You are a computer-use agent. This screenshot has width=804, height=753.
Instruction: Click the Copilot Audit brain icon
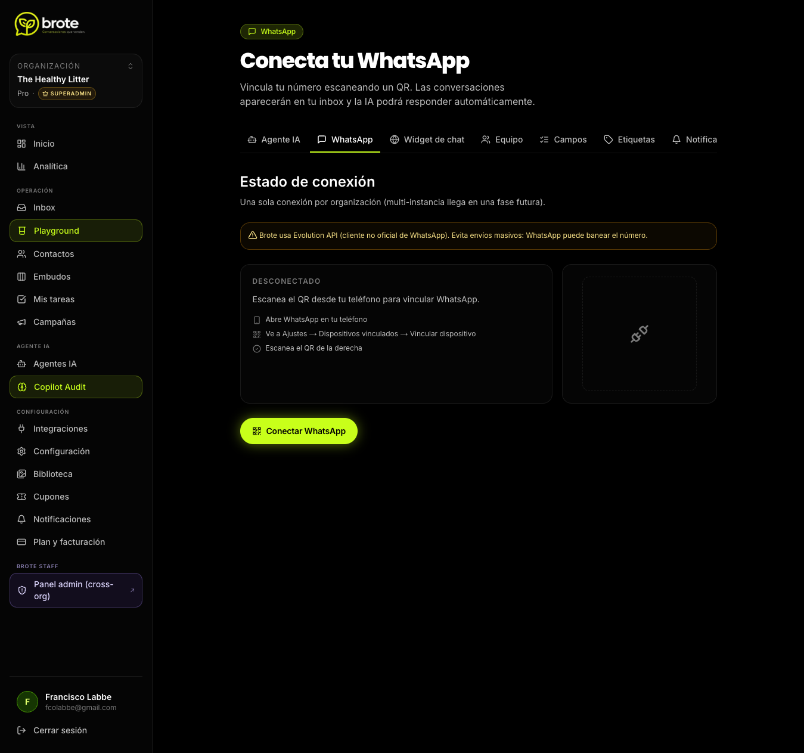click(22, 387)
